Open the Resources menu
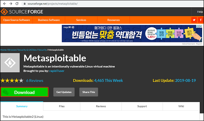 (x=113, y=20)
